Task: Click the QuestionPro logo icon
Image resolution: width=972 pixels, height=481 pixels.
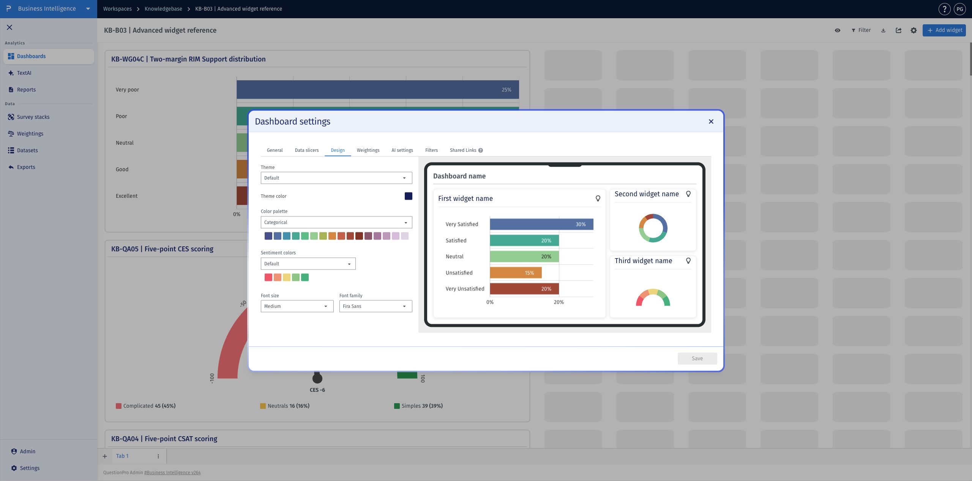Action: tap(9, 9)
